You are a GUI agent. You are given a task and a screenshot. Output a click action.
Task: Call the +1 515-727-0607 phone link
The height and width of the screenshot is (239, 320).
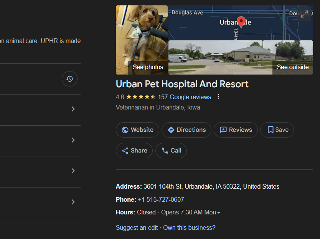[x=160, y=199]
